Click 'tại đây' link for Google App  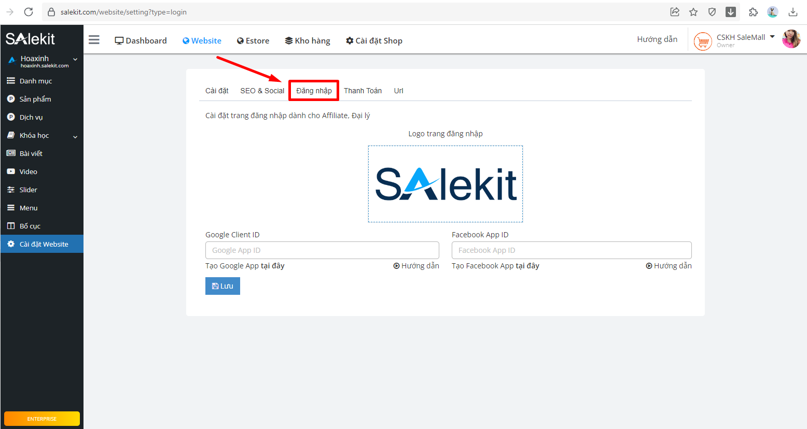click(273, 266)
